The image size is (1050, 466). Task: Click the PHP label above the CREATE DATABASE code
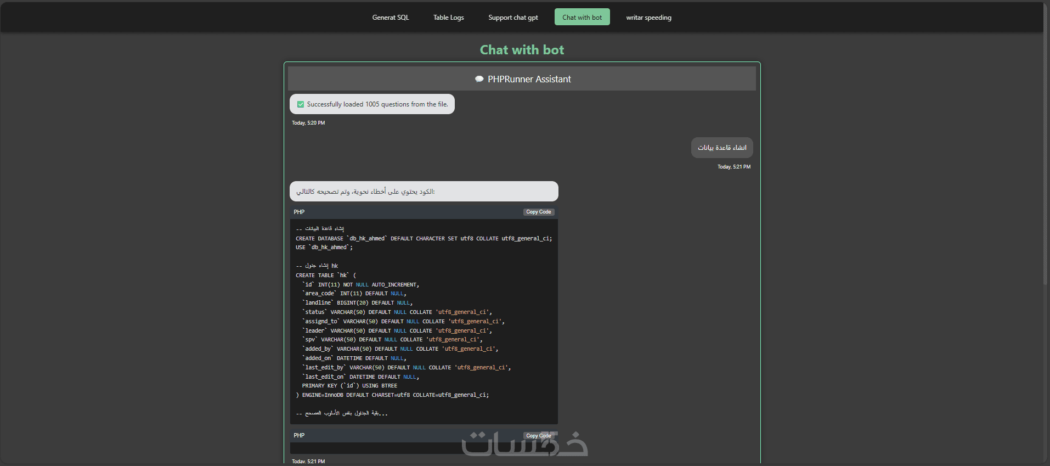[x=299, y=212]
